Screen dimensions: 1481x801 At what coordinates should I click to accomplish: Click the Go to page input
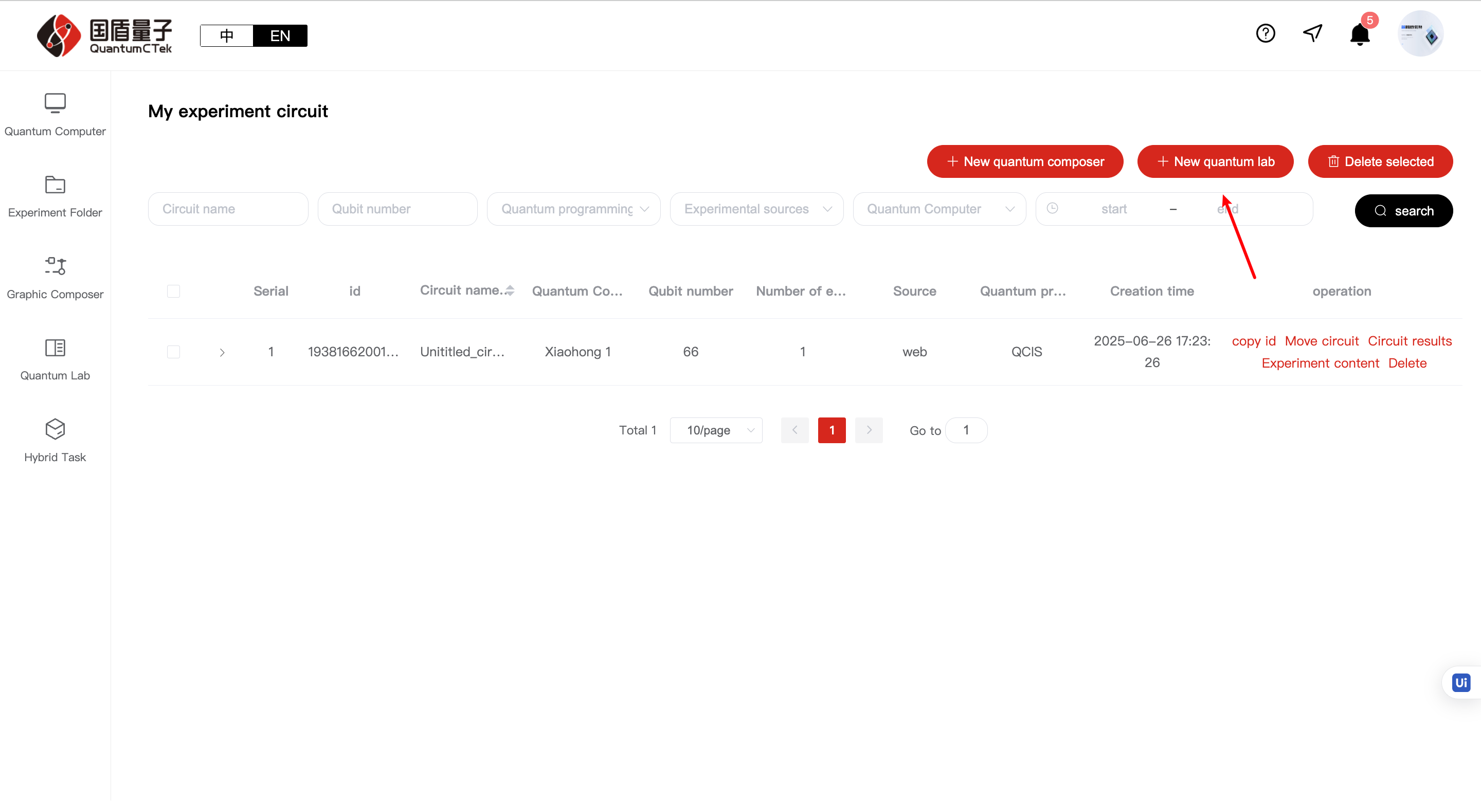(966, 430)
